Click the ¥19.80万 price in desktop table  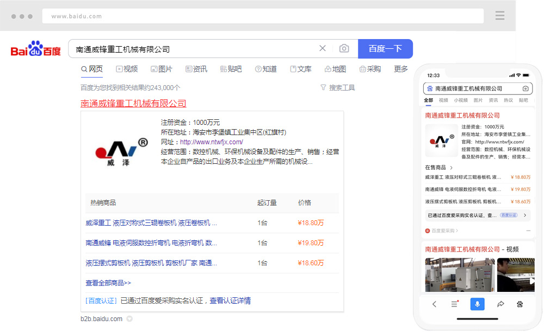coord(311,243)
